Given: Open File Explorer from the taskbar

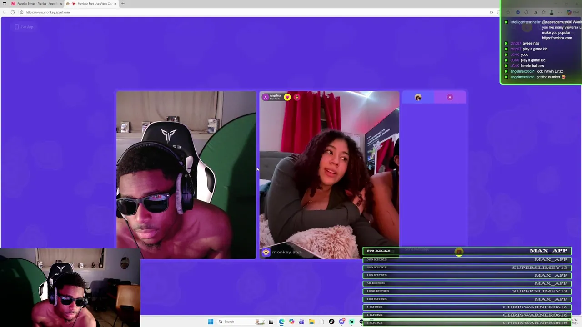Looking at the screenshot, I should tap(311, 322).
